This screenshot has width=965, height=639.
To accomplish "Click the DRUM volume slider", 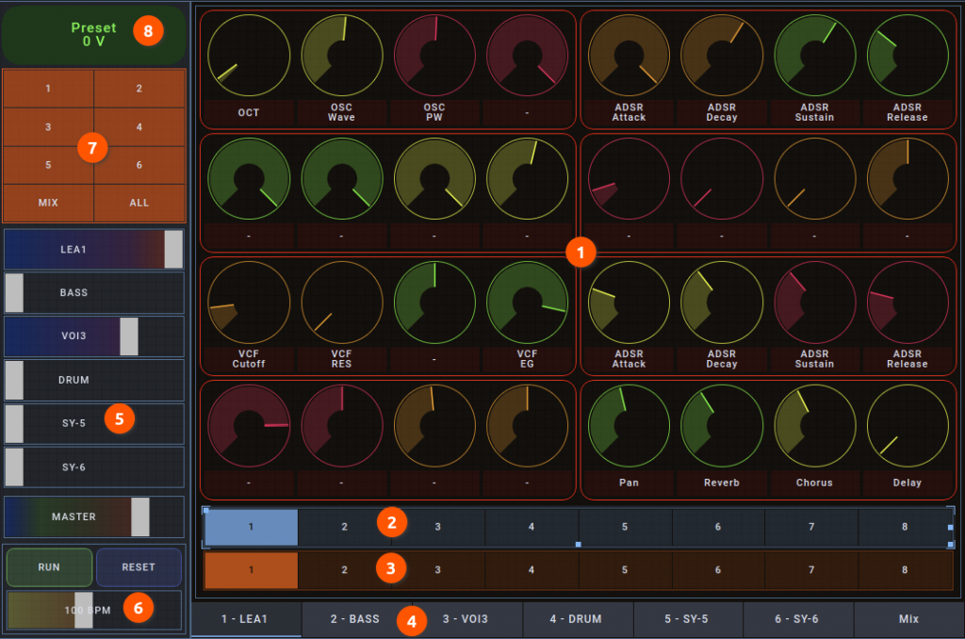I will pyautogui.click(x=93, y=380).
